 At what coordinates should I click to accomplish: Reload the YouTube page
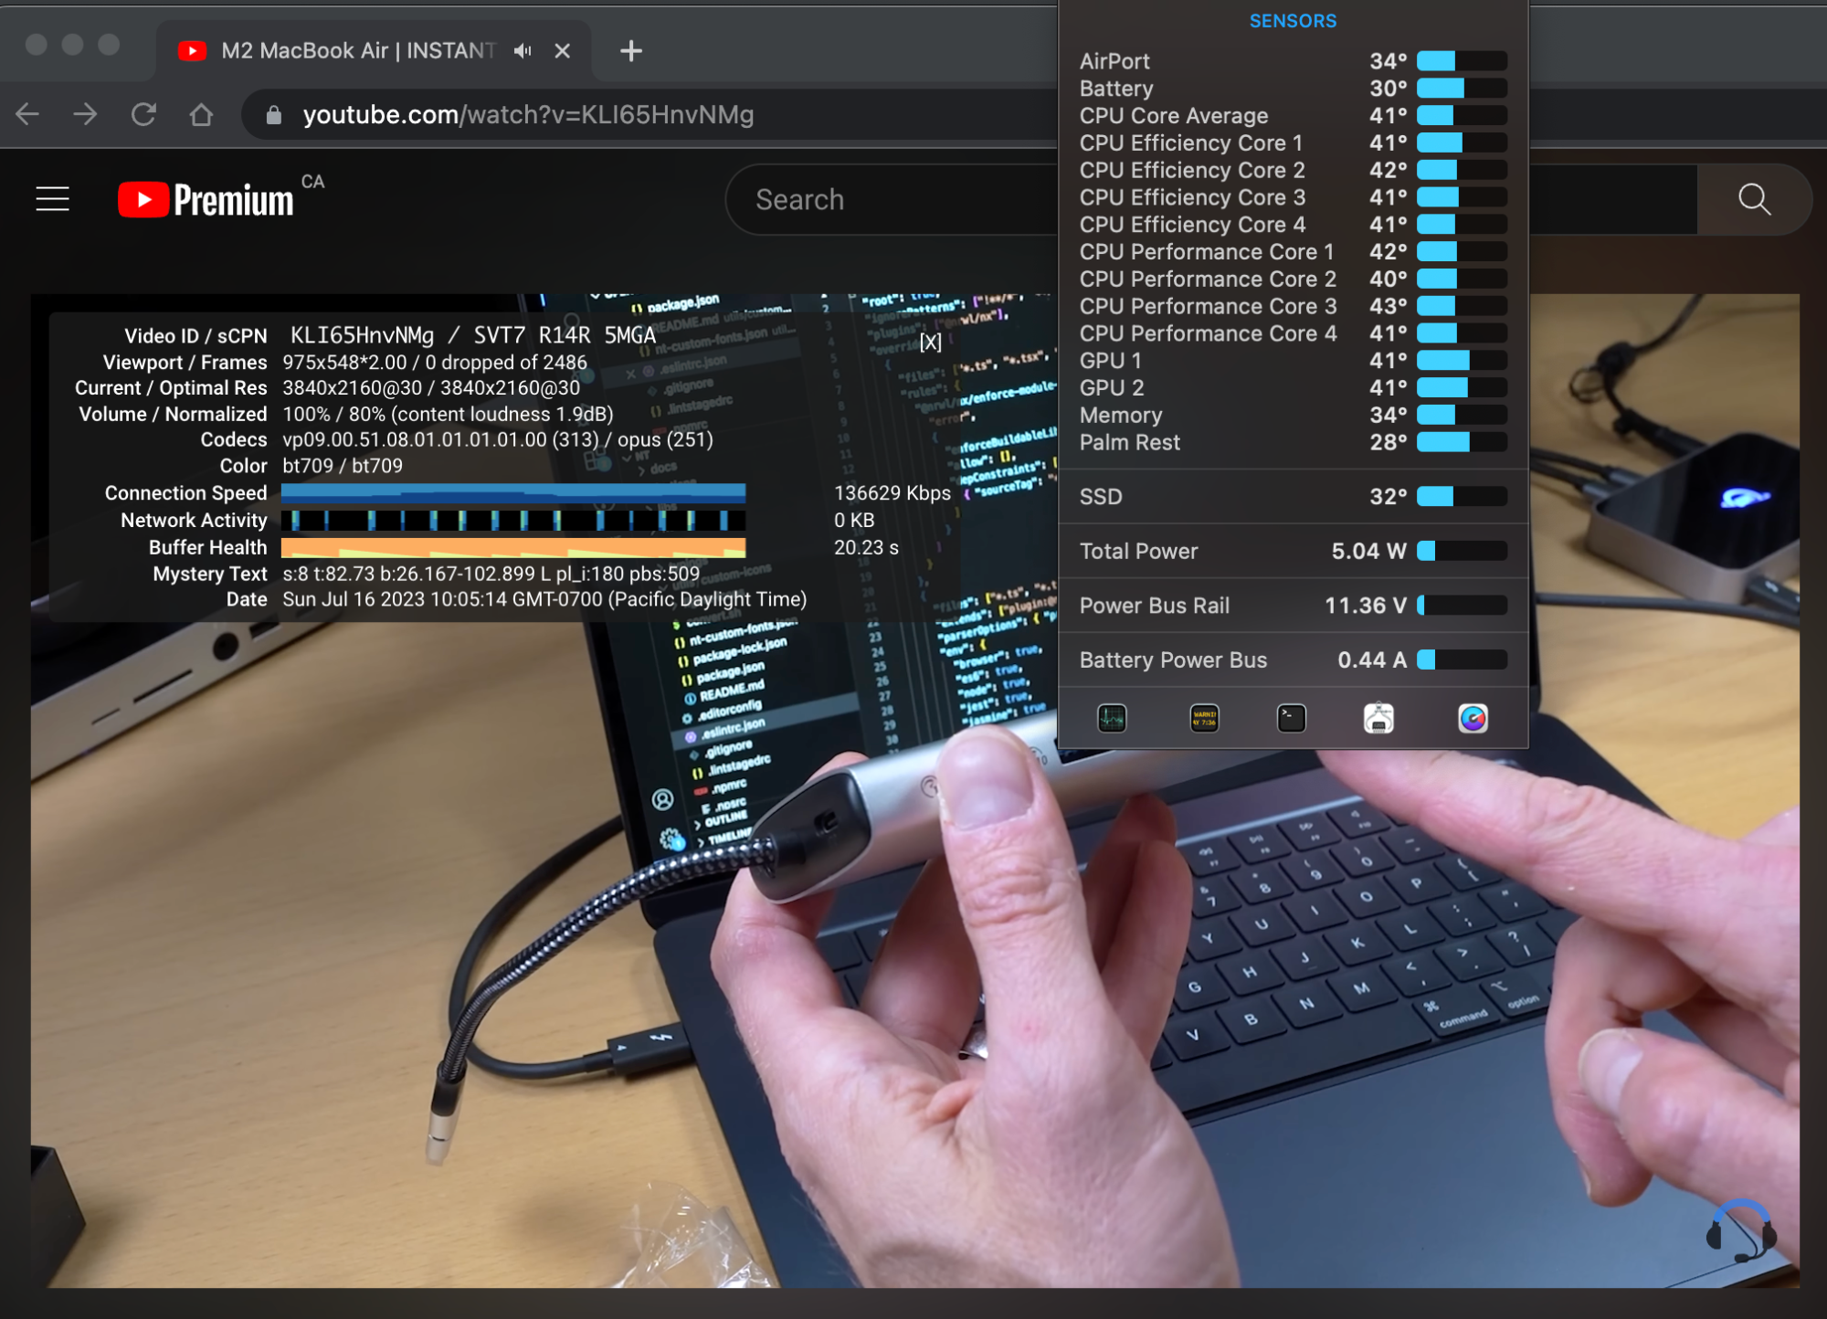143,114
